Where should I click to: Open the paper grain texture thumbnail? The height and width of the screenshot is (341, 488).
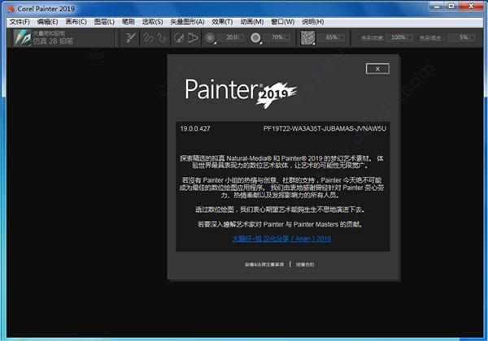pos(307,37)
